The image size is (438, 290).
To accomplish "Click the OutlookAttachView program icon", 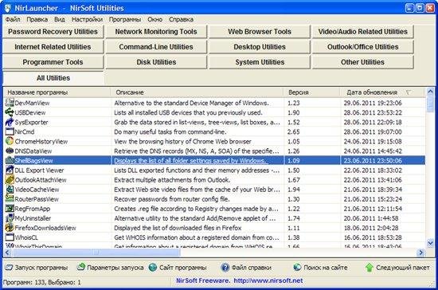I will [10, 179].
